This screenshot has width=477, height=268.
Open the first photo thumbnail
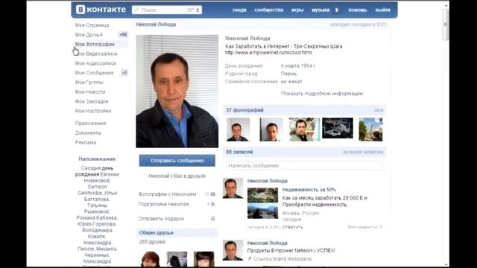(x=238, y=130)
